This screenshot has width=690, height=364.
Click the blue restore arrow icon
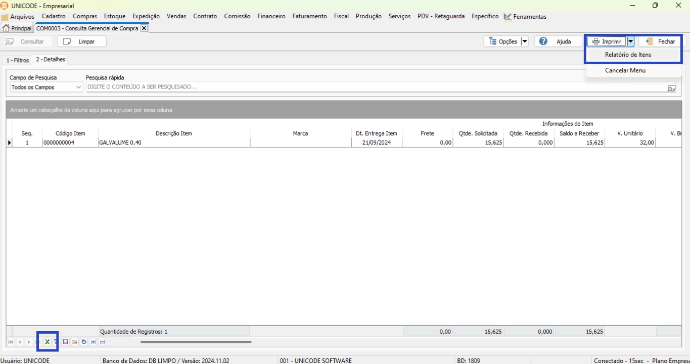(x=84, y=342)
